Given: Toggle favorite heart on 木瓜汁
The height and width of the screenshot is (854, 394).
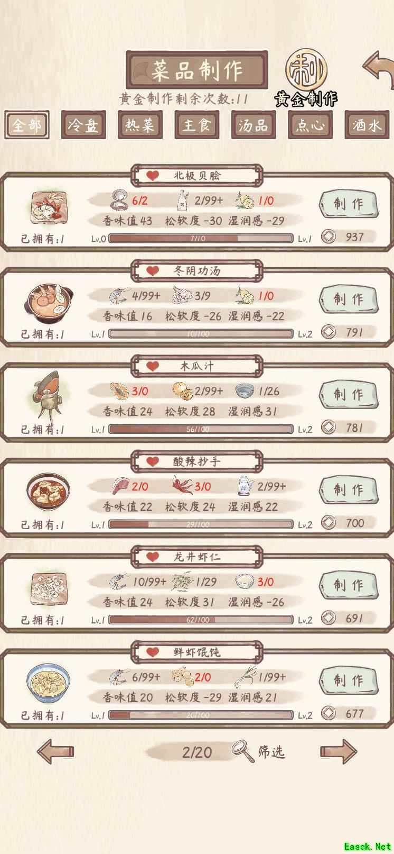Looking at the screenshot, I should 153,366.
